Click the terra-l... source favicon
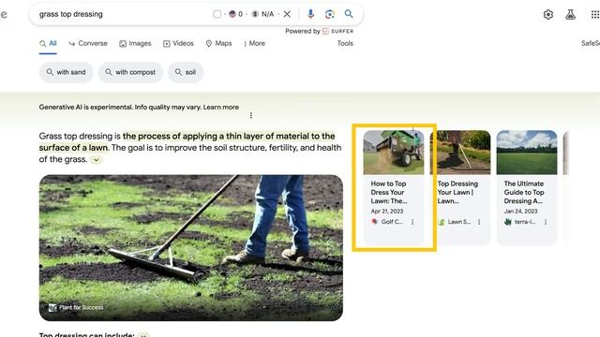The width and height of the screenshot is (600, 337). (508, 222)
